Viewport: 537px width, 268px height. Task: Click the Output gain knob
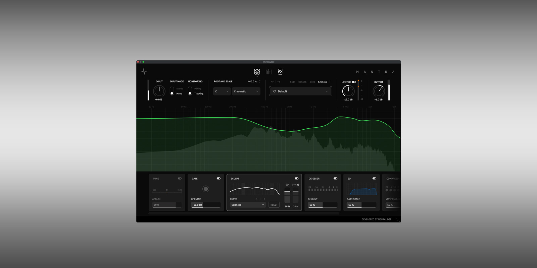pyautogui.click(x=379, y=91)
